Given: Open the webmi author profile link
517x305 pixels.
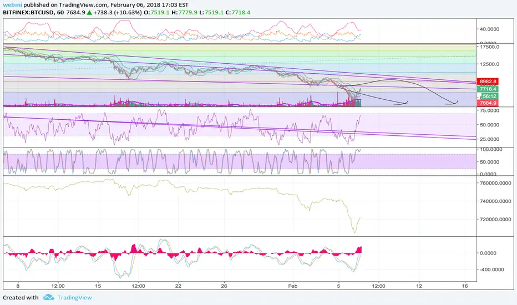Looking at the screenshot, I should point(13,5).
